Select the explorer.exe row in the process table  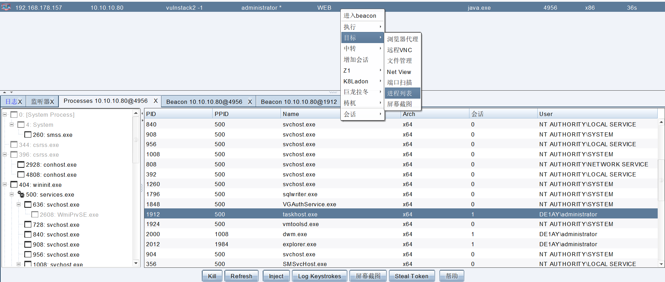401,244
